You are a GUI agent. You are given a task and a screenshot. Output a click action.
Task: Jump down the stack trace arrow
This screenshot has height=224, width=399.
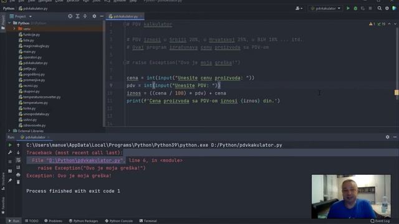tap(18, 152)
